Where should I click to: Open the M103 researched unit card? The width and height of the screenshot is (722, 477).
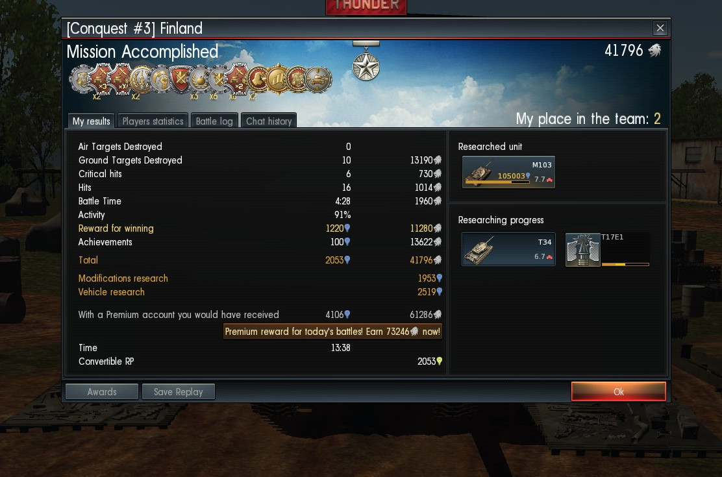[508, 172]
